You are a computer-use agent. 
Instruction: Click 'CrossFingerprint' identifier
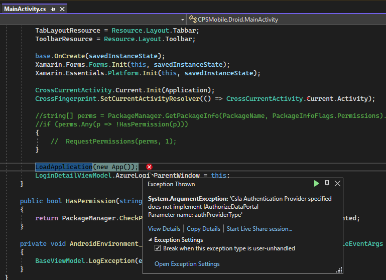(x=66, y=98)
